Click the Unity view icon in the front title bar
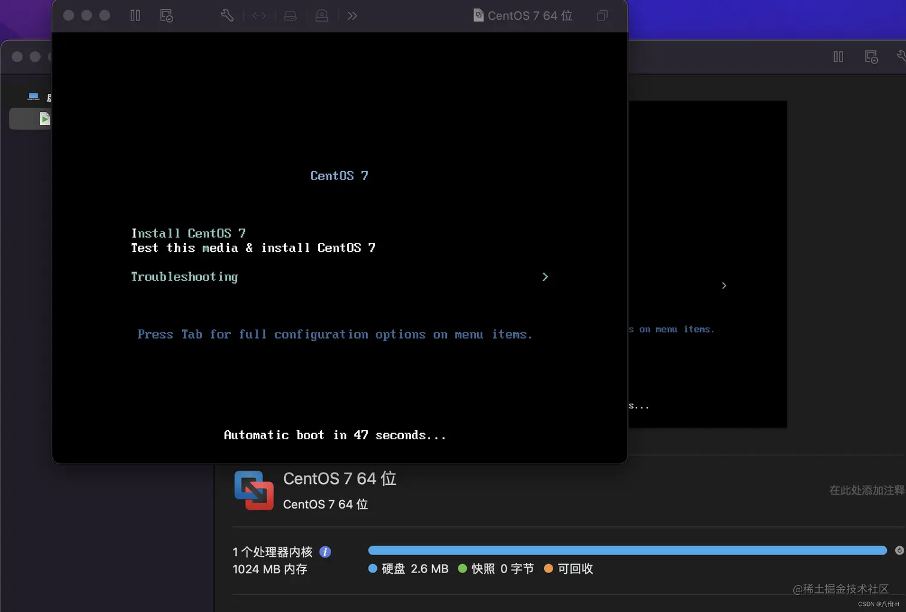This screenshot has height=612, width=906. pyautogui.click(x=602, y=16)
